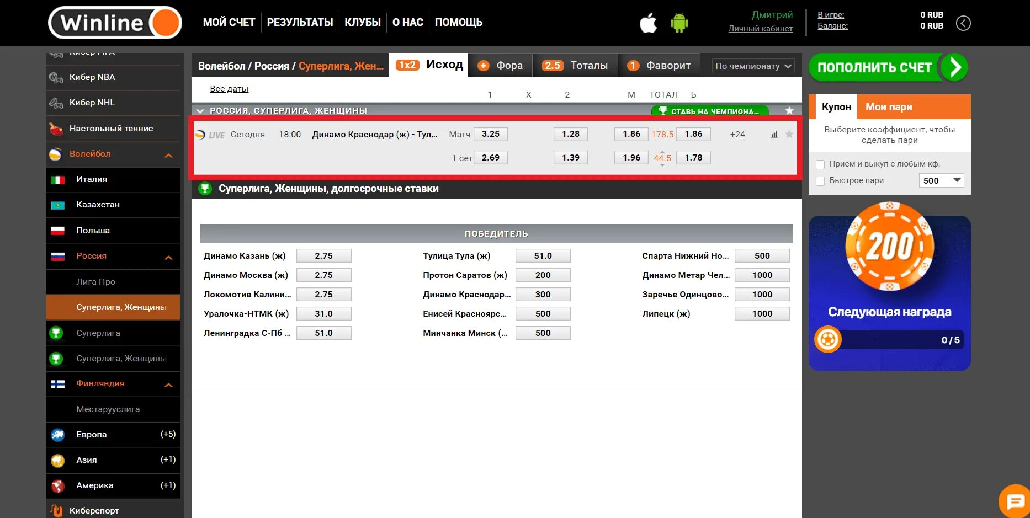Collapse the balance panel round arrow

coord(963,23)
